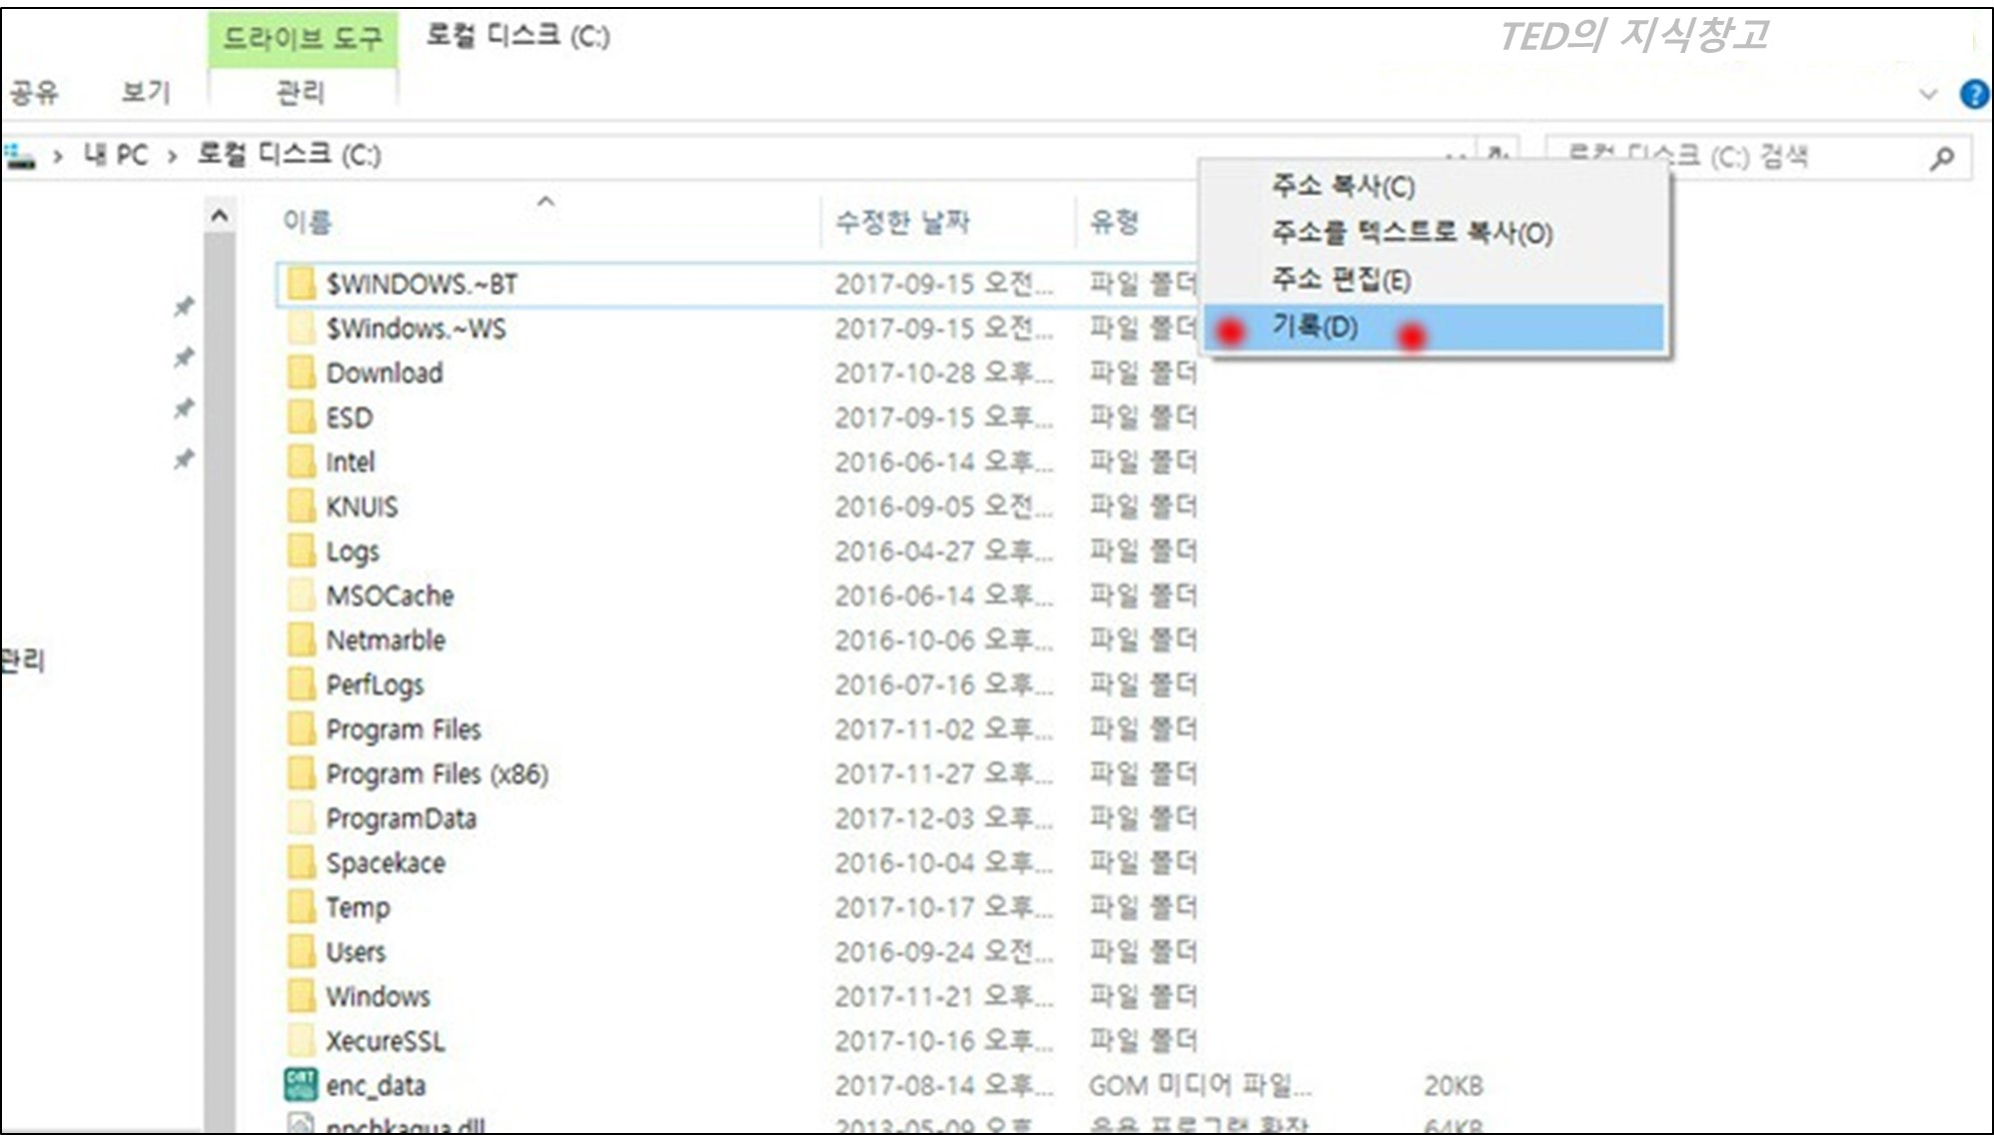Choose 주소 복사(C) from context menu

(x=1342, y=186)
